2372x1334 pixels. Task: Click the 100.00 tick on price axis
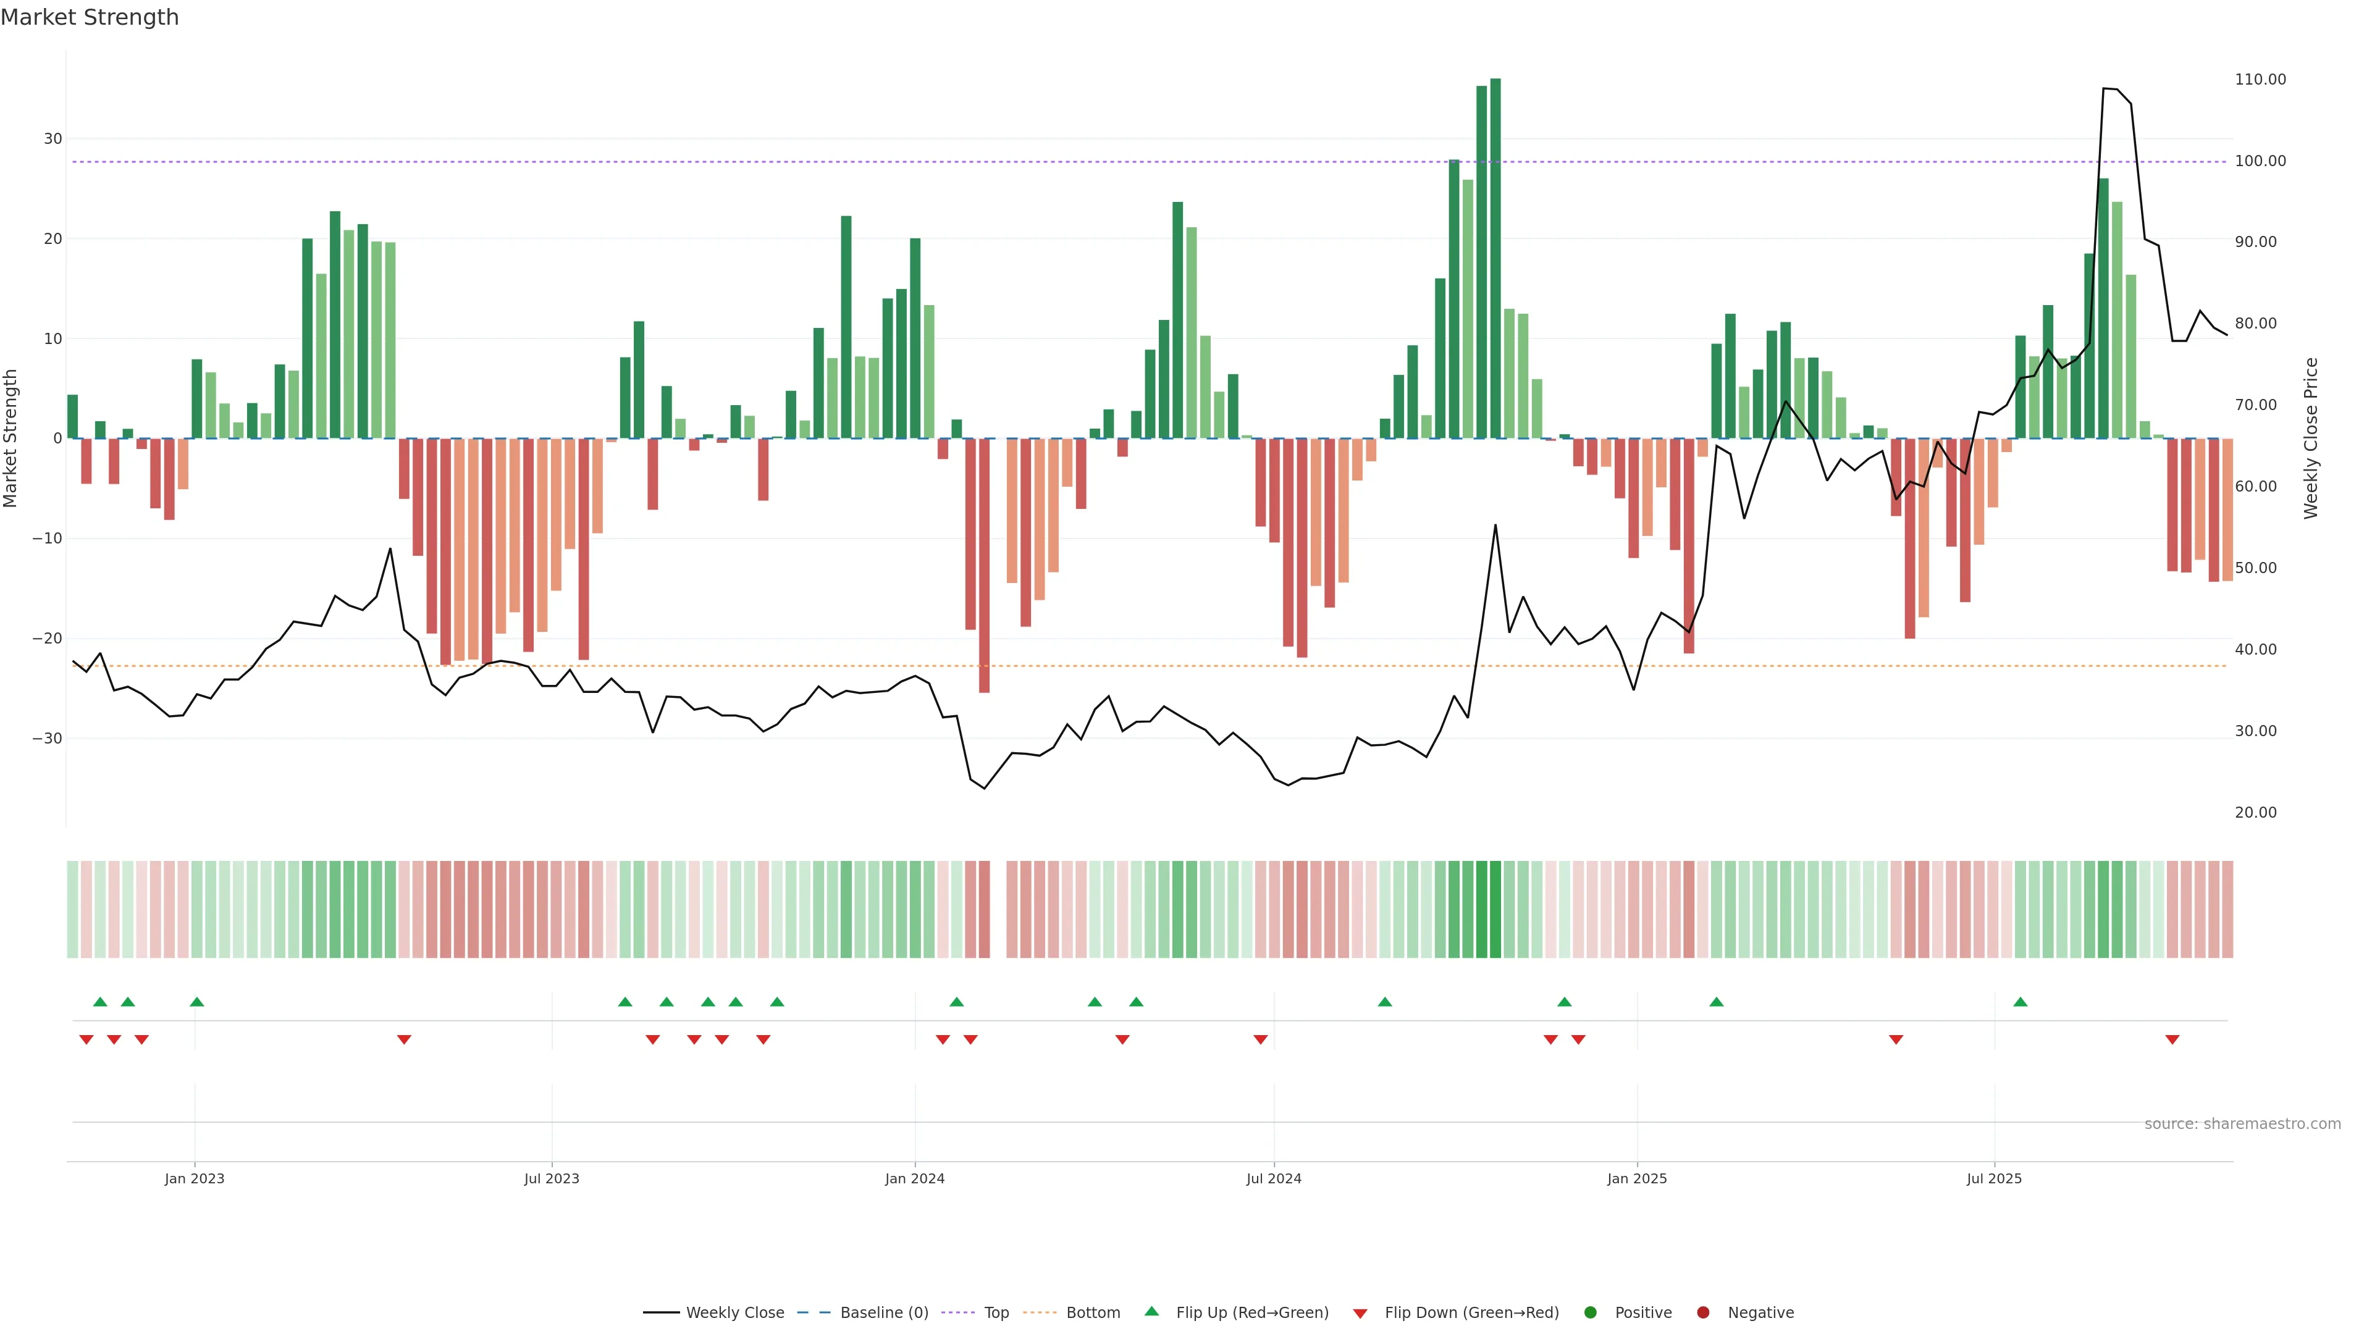(x=2260, y=161)
